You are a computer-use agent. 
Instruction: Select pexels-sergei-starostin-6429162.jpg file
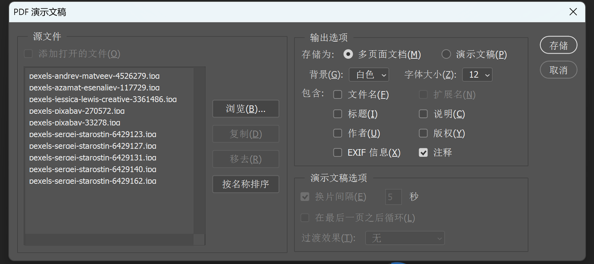[x=92, y=181]
